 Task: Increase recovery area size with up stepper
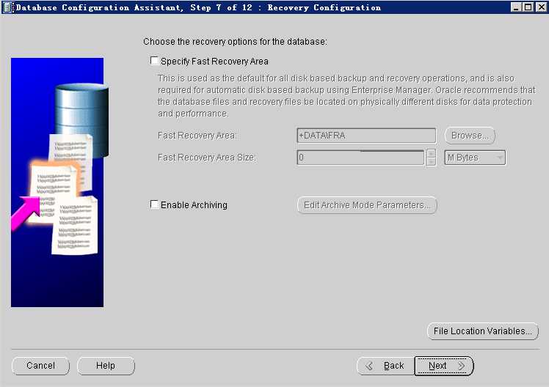point(432,154)
